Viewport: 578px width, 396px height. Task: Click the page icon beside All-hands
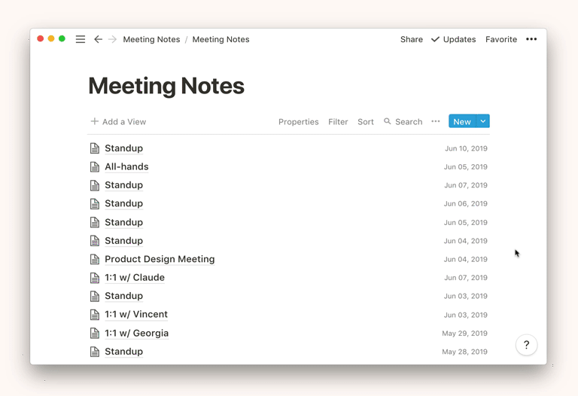(x=95, y=167)
